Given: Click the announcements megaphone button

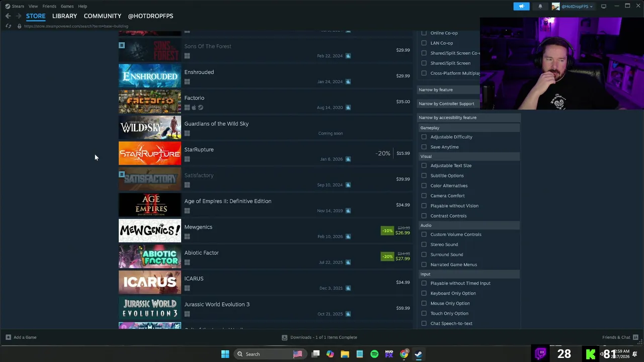Looking at the screenshot, I should [x=521, y=6].
